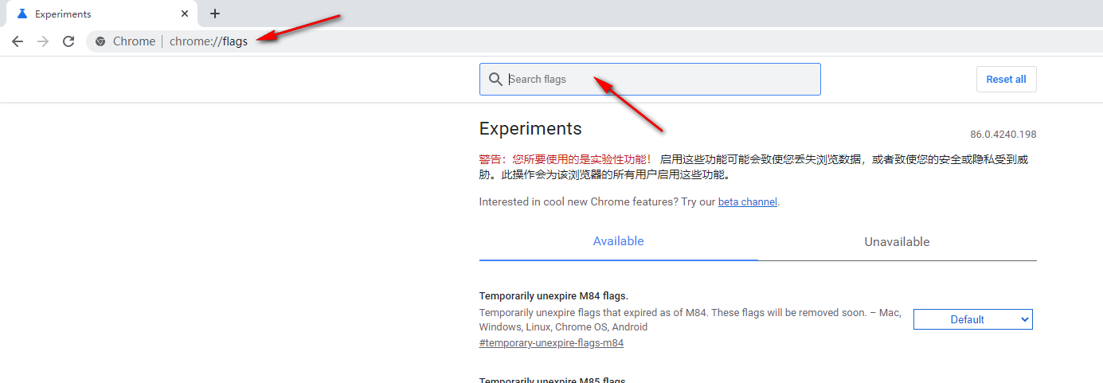Image resolution: width=1103 pixels, height=383 pixels.
Task: Click the Temporarily unexpire M84 flags title
Action: pyautogui.click(x=553, y=296)
